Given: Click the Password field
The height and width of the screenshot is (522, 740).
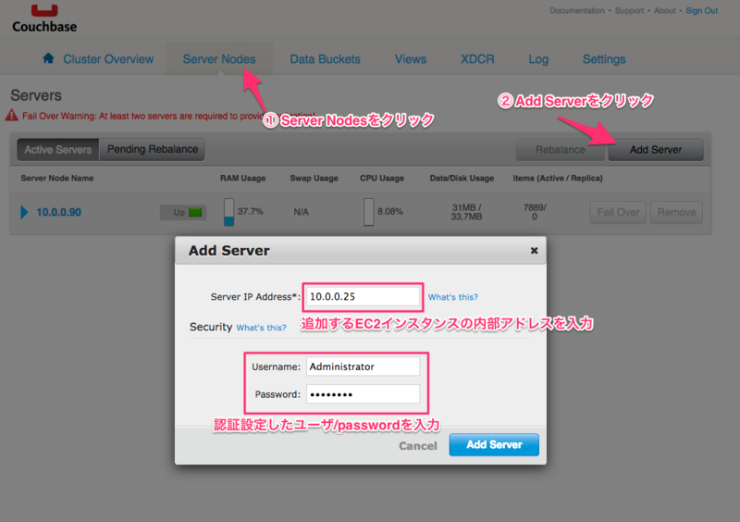Looking at the screenshot, I should coord(363,394).
